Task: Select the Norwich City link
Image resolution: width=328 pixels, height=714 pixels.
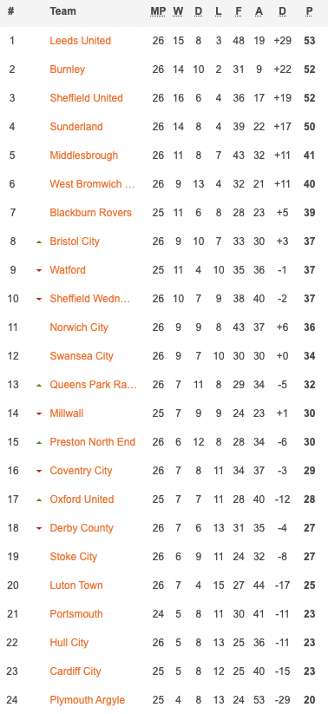Action: tap(79, 327)
